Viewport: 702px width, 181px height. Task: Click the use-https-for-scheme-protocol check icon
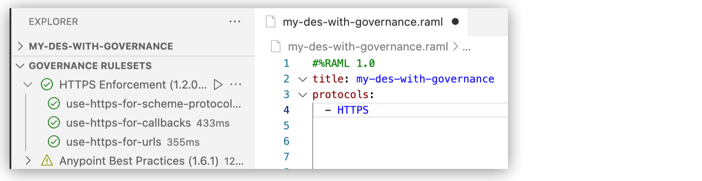pyautogui.click(x=53, y=104)
